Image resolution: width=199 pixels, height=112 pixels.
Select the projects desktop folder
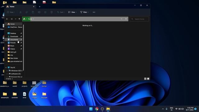[25, 84]
